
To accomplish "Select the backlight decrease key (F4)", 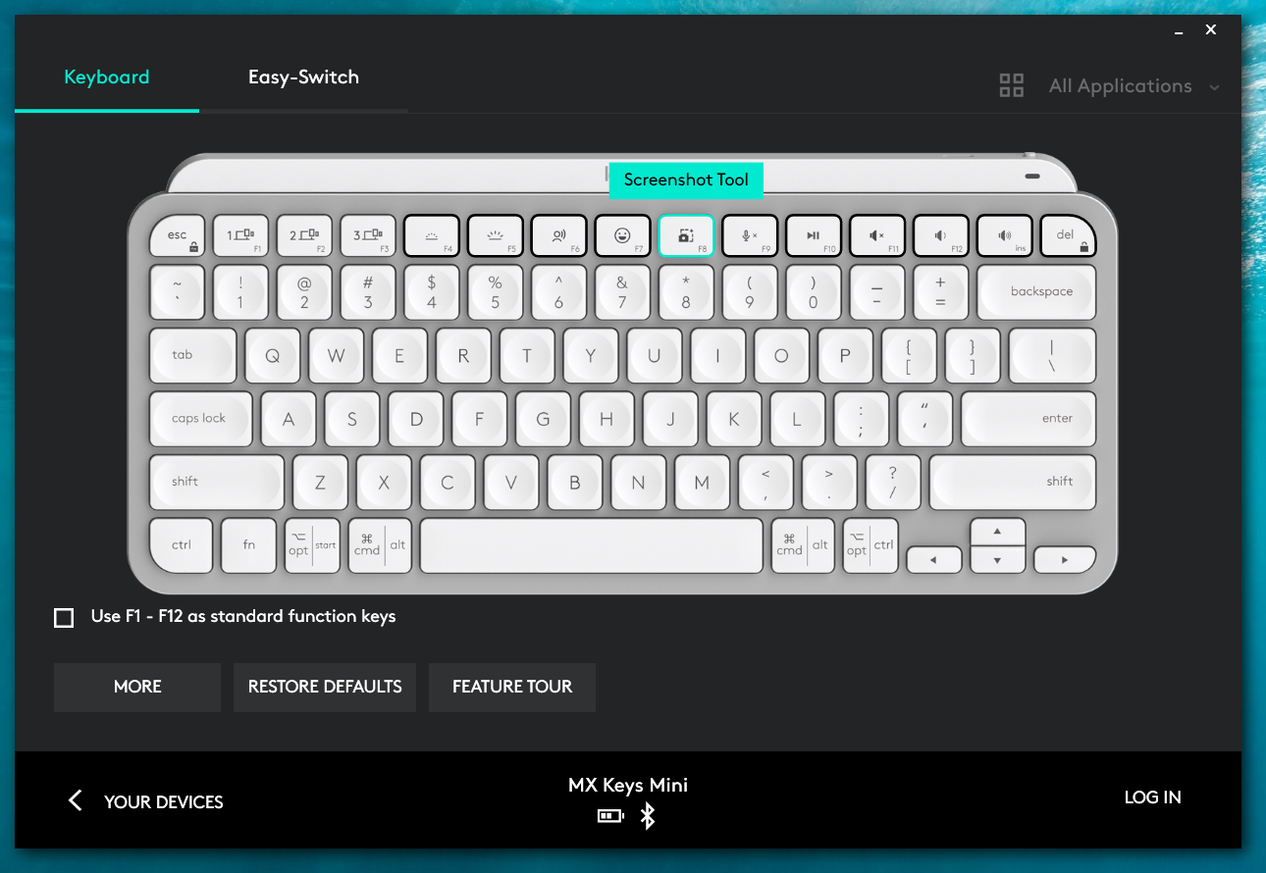I will [432, 235].
